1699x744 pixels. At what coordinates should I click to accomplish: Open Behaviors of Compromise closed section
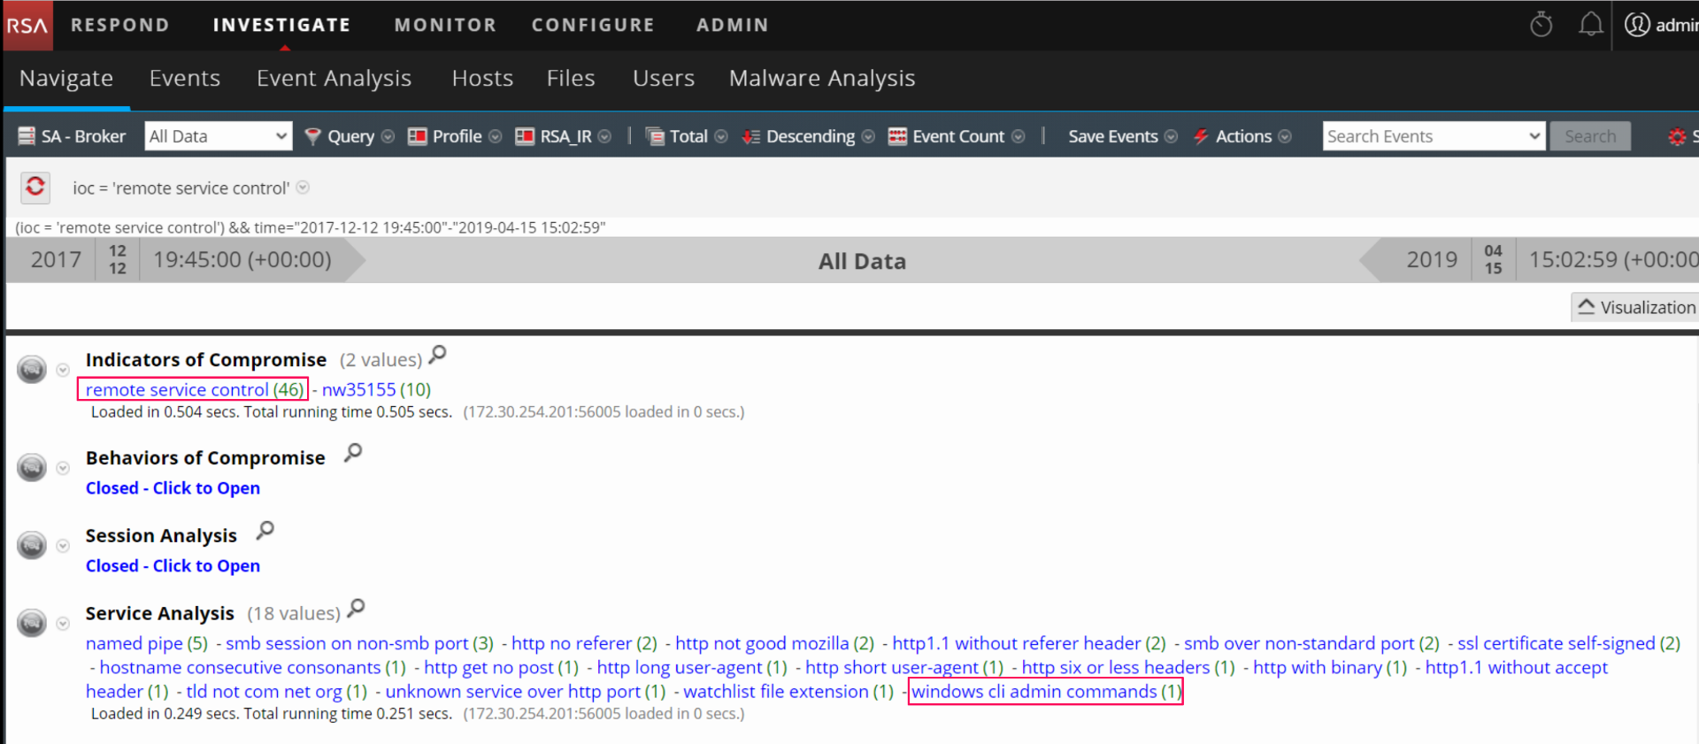[x=173, y=488]
